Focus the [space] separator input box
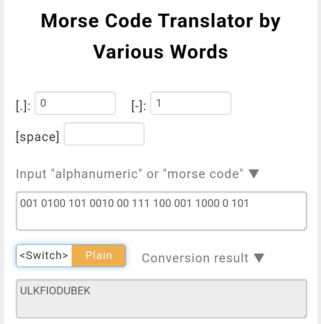The height and width of the screenshot is (324, 321). point(104,134)
